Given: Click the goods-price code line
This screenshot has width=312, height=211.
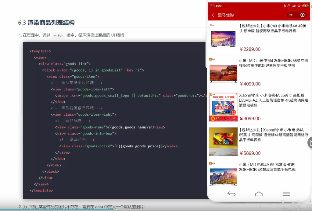Looking at the screenshot, I should click(118, 146).
